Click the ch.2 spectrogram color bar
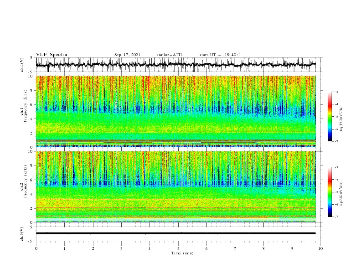 pyautogui.click(x=330, y=192)
